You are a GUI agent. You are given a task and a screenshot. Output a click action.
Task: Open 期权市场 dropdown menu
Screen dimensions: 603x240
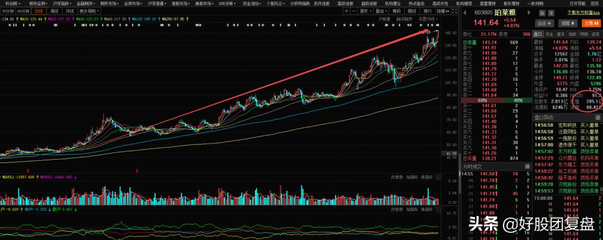point(109,3)
